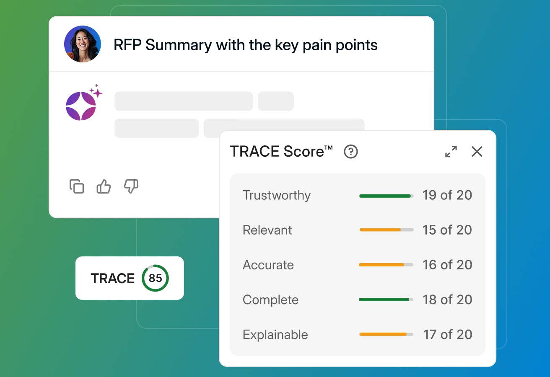Click the 19 of 20 Trustworthy score value
This screenshot has width=550, height=377.
(447, 195)
